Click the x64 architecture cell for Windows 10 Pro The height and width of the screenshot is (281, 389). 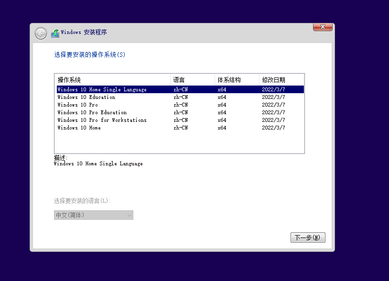pos(221,105)
